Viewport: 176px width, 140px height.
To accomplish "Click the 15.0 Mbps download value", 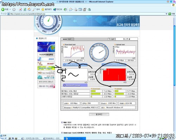I will (x=108, y=94).
